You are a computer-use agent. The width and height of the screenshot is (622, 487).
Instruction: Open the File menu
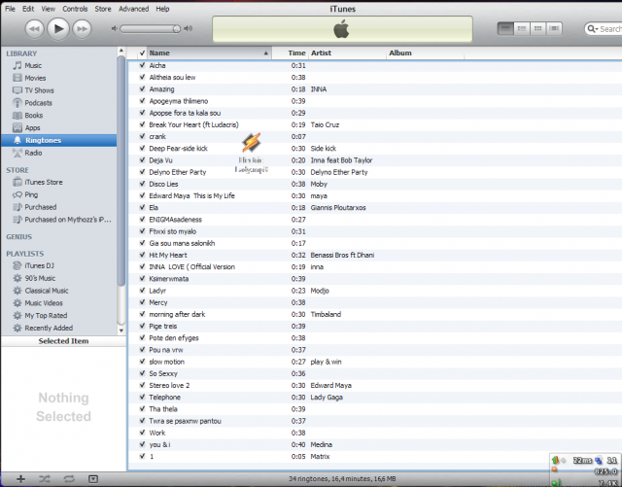[10, 9]
